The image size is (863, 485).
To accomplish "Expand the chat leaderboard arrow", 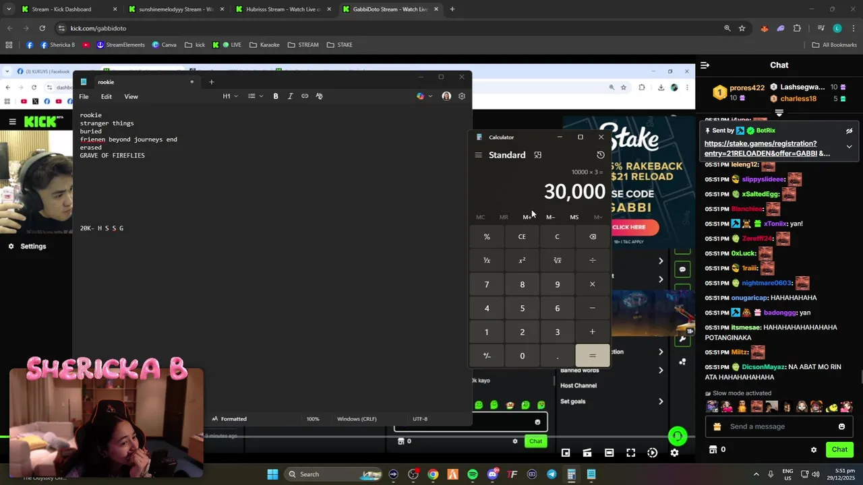I will click(x=779, y=112).
